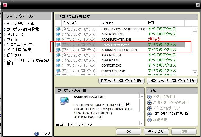
Task: Click the 適用 button
Action: tap(184, 131)
